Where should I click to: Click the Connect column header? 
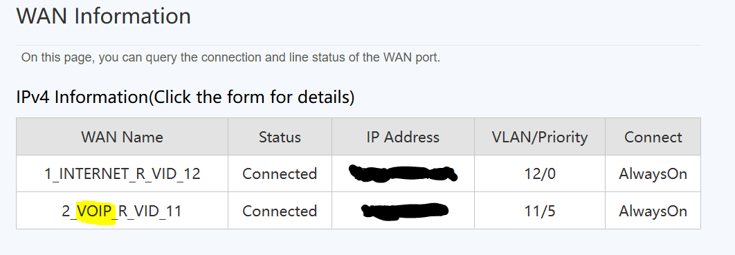[x=653, y=137]
